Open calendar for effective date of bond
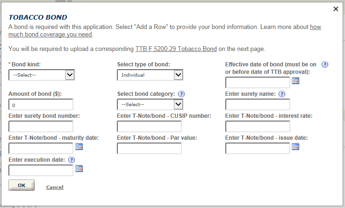The width and height of the screenshot is (345, 208). pyautogui.click(x=295, y=81)
